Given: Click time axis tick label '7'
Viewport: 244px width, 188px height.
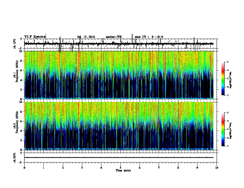Looking at the screenshot, I should (159, 168).
